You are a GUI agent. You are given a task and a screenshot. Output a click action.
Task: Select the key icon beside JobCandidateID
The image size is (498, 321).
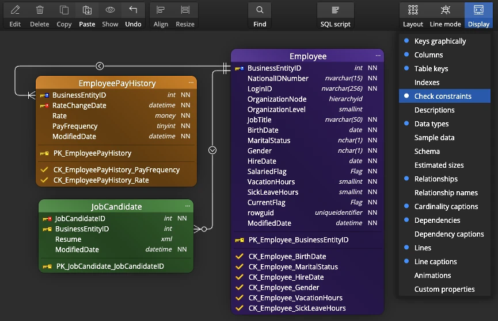tap(47, 219)
